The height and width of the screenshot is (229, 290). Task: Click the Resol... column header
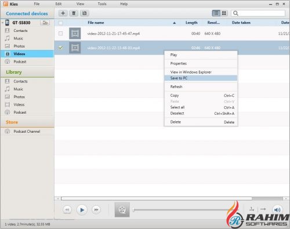pyautogui.click(x=213, y=23)
